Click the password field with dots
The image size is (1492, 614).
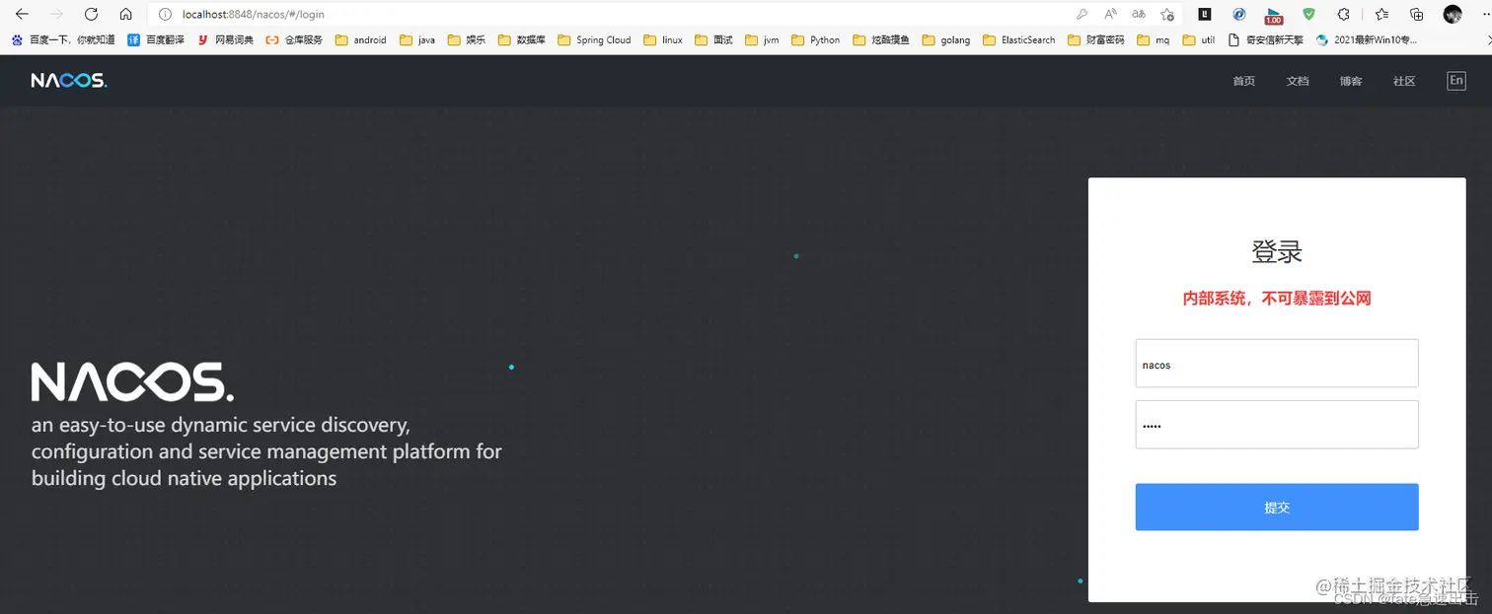(1277, 425)
